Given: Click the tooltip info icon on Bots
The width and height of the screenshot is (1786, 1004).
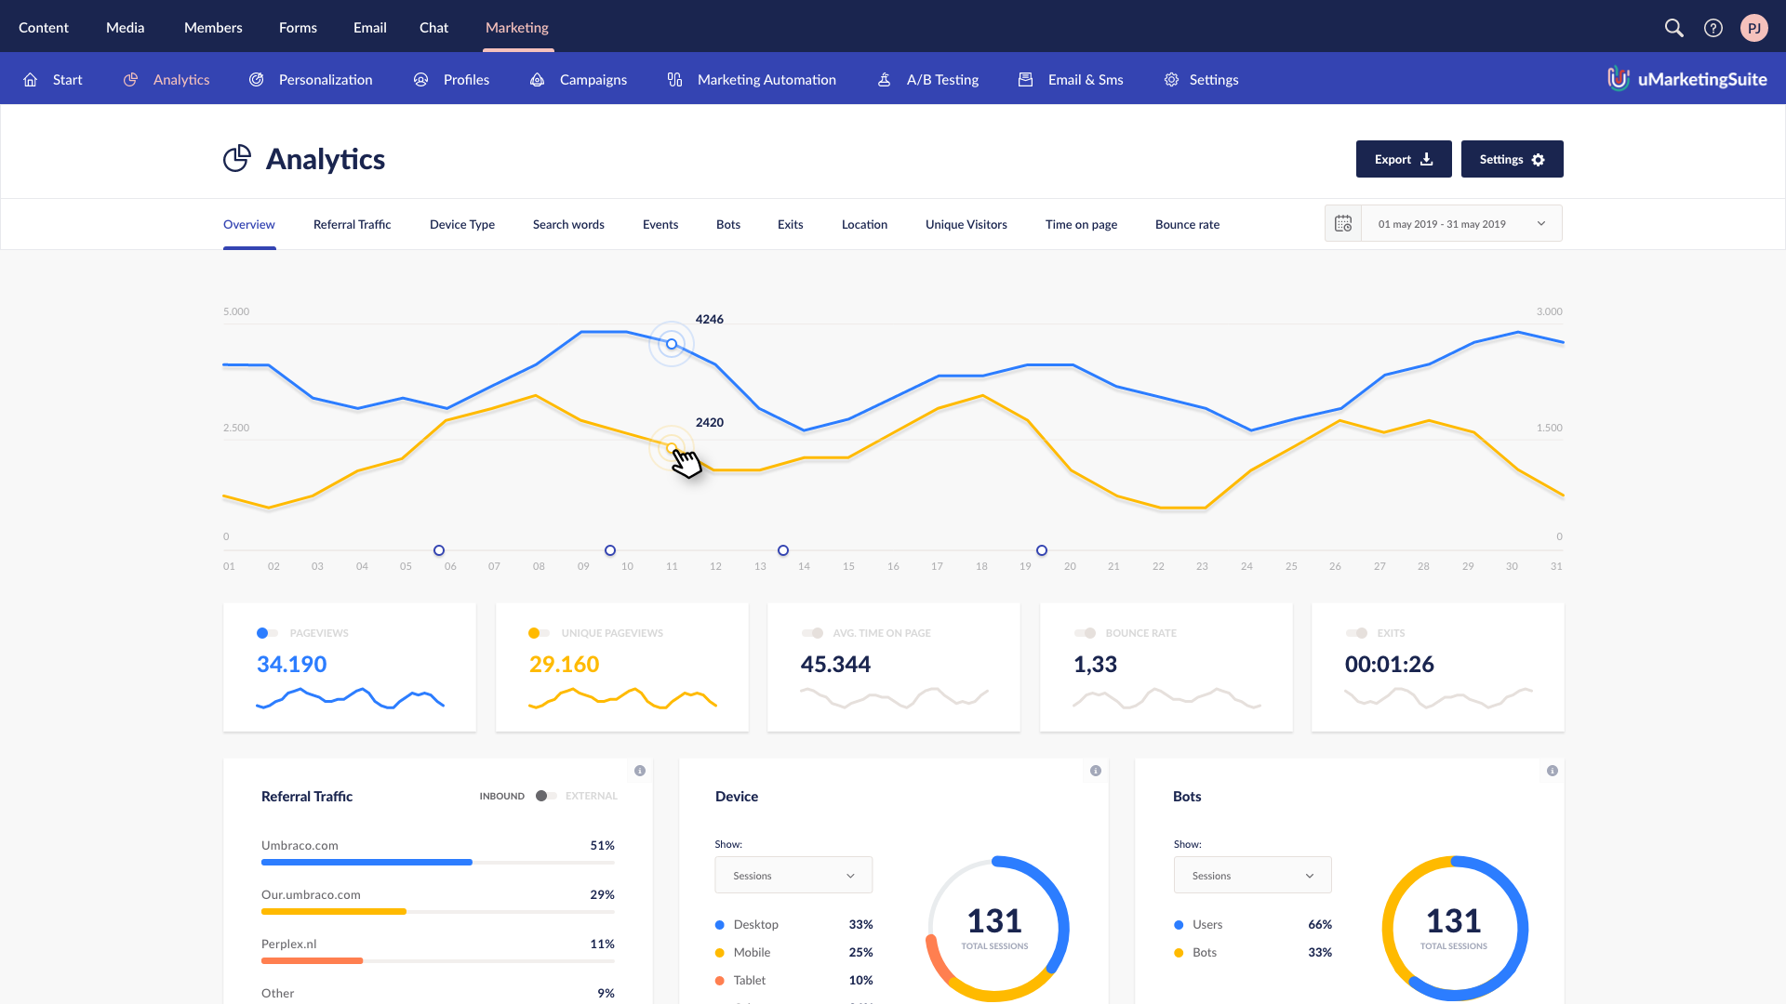Looking at the screenshot, I should (1552, 770).
